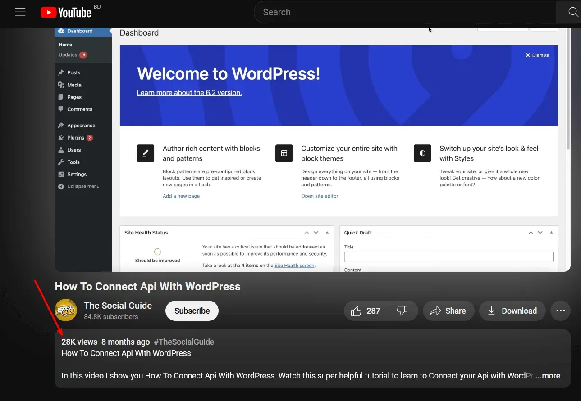
Task: Click into the YouTube Search field
Action: coord(406,12)
